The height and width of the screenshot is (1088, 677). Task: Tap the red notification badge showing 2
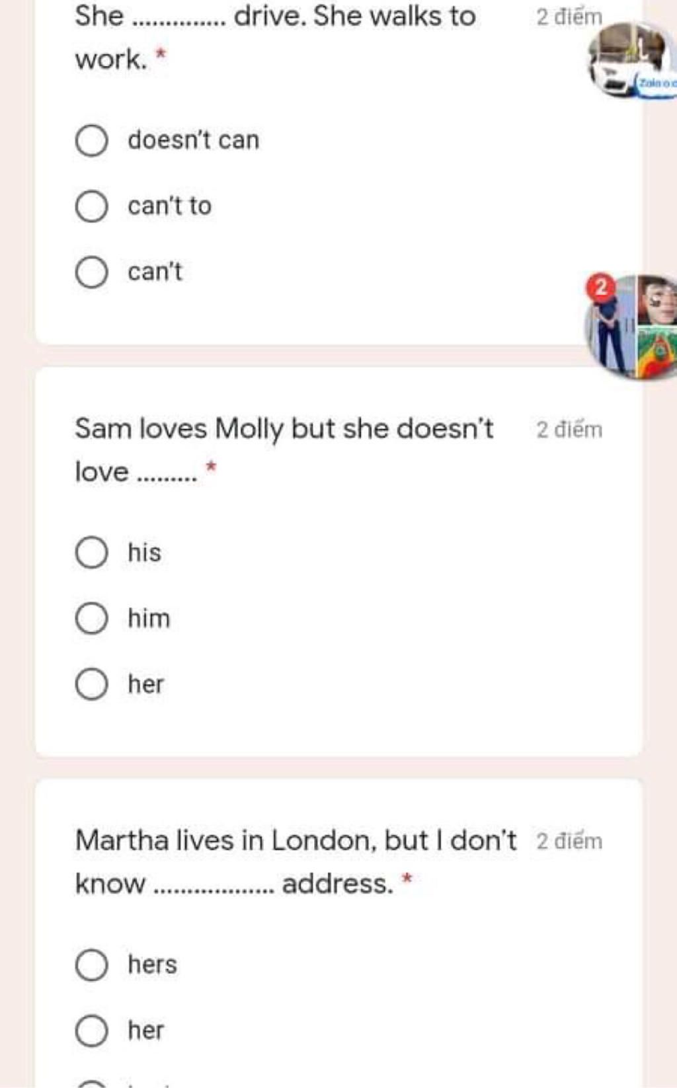click(x=600, y=287)
